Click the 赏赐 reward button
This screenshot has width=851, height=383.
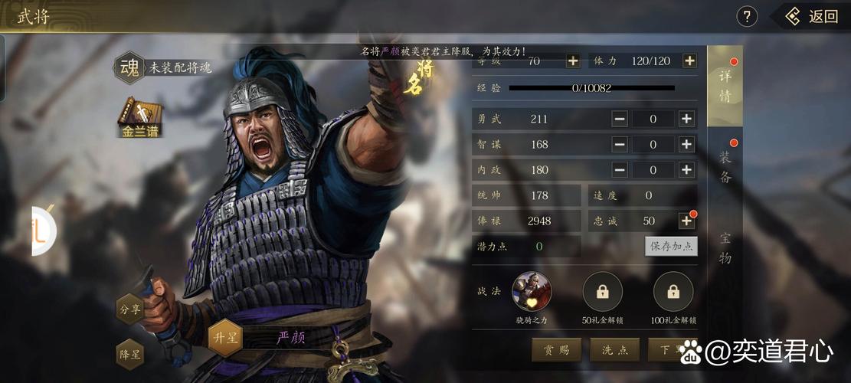pyautogui.click(x=556, y=350)
